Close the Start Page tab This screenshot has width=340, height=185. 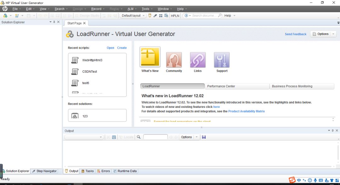pos(84,23)
